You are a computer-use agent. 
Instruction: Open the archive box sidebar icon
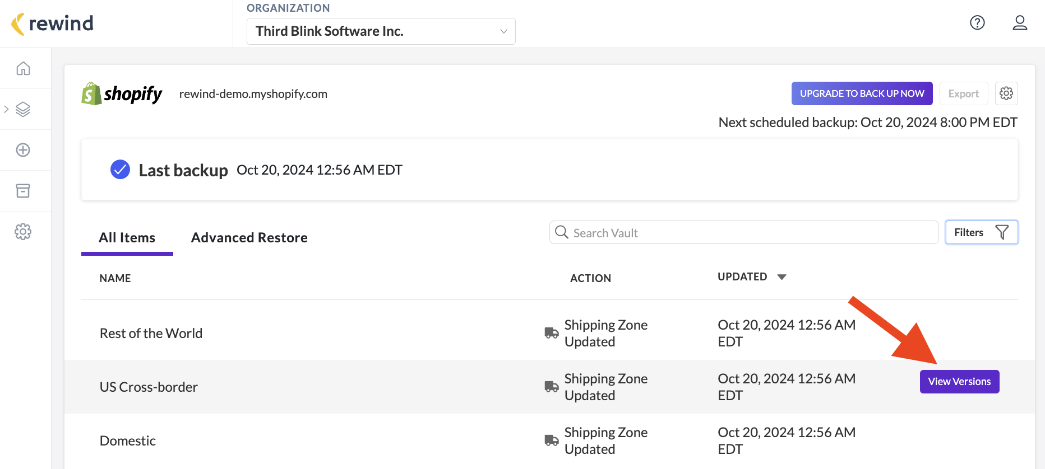23,191
